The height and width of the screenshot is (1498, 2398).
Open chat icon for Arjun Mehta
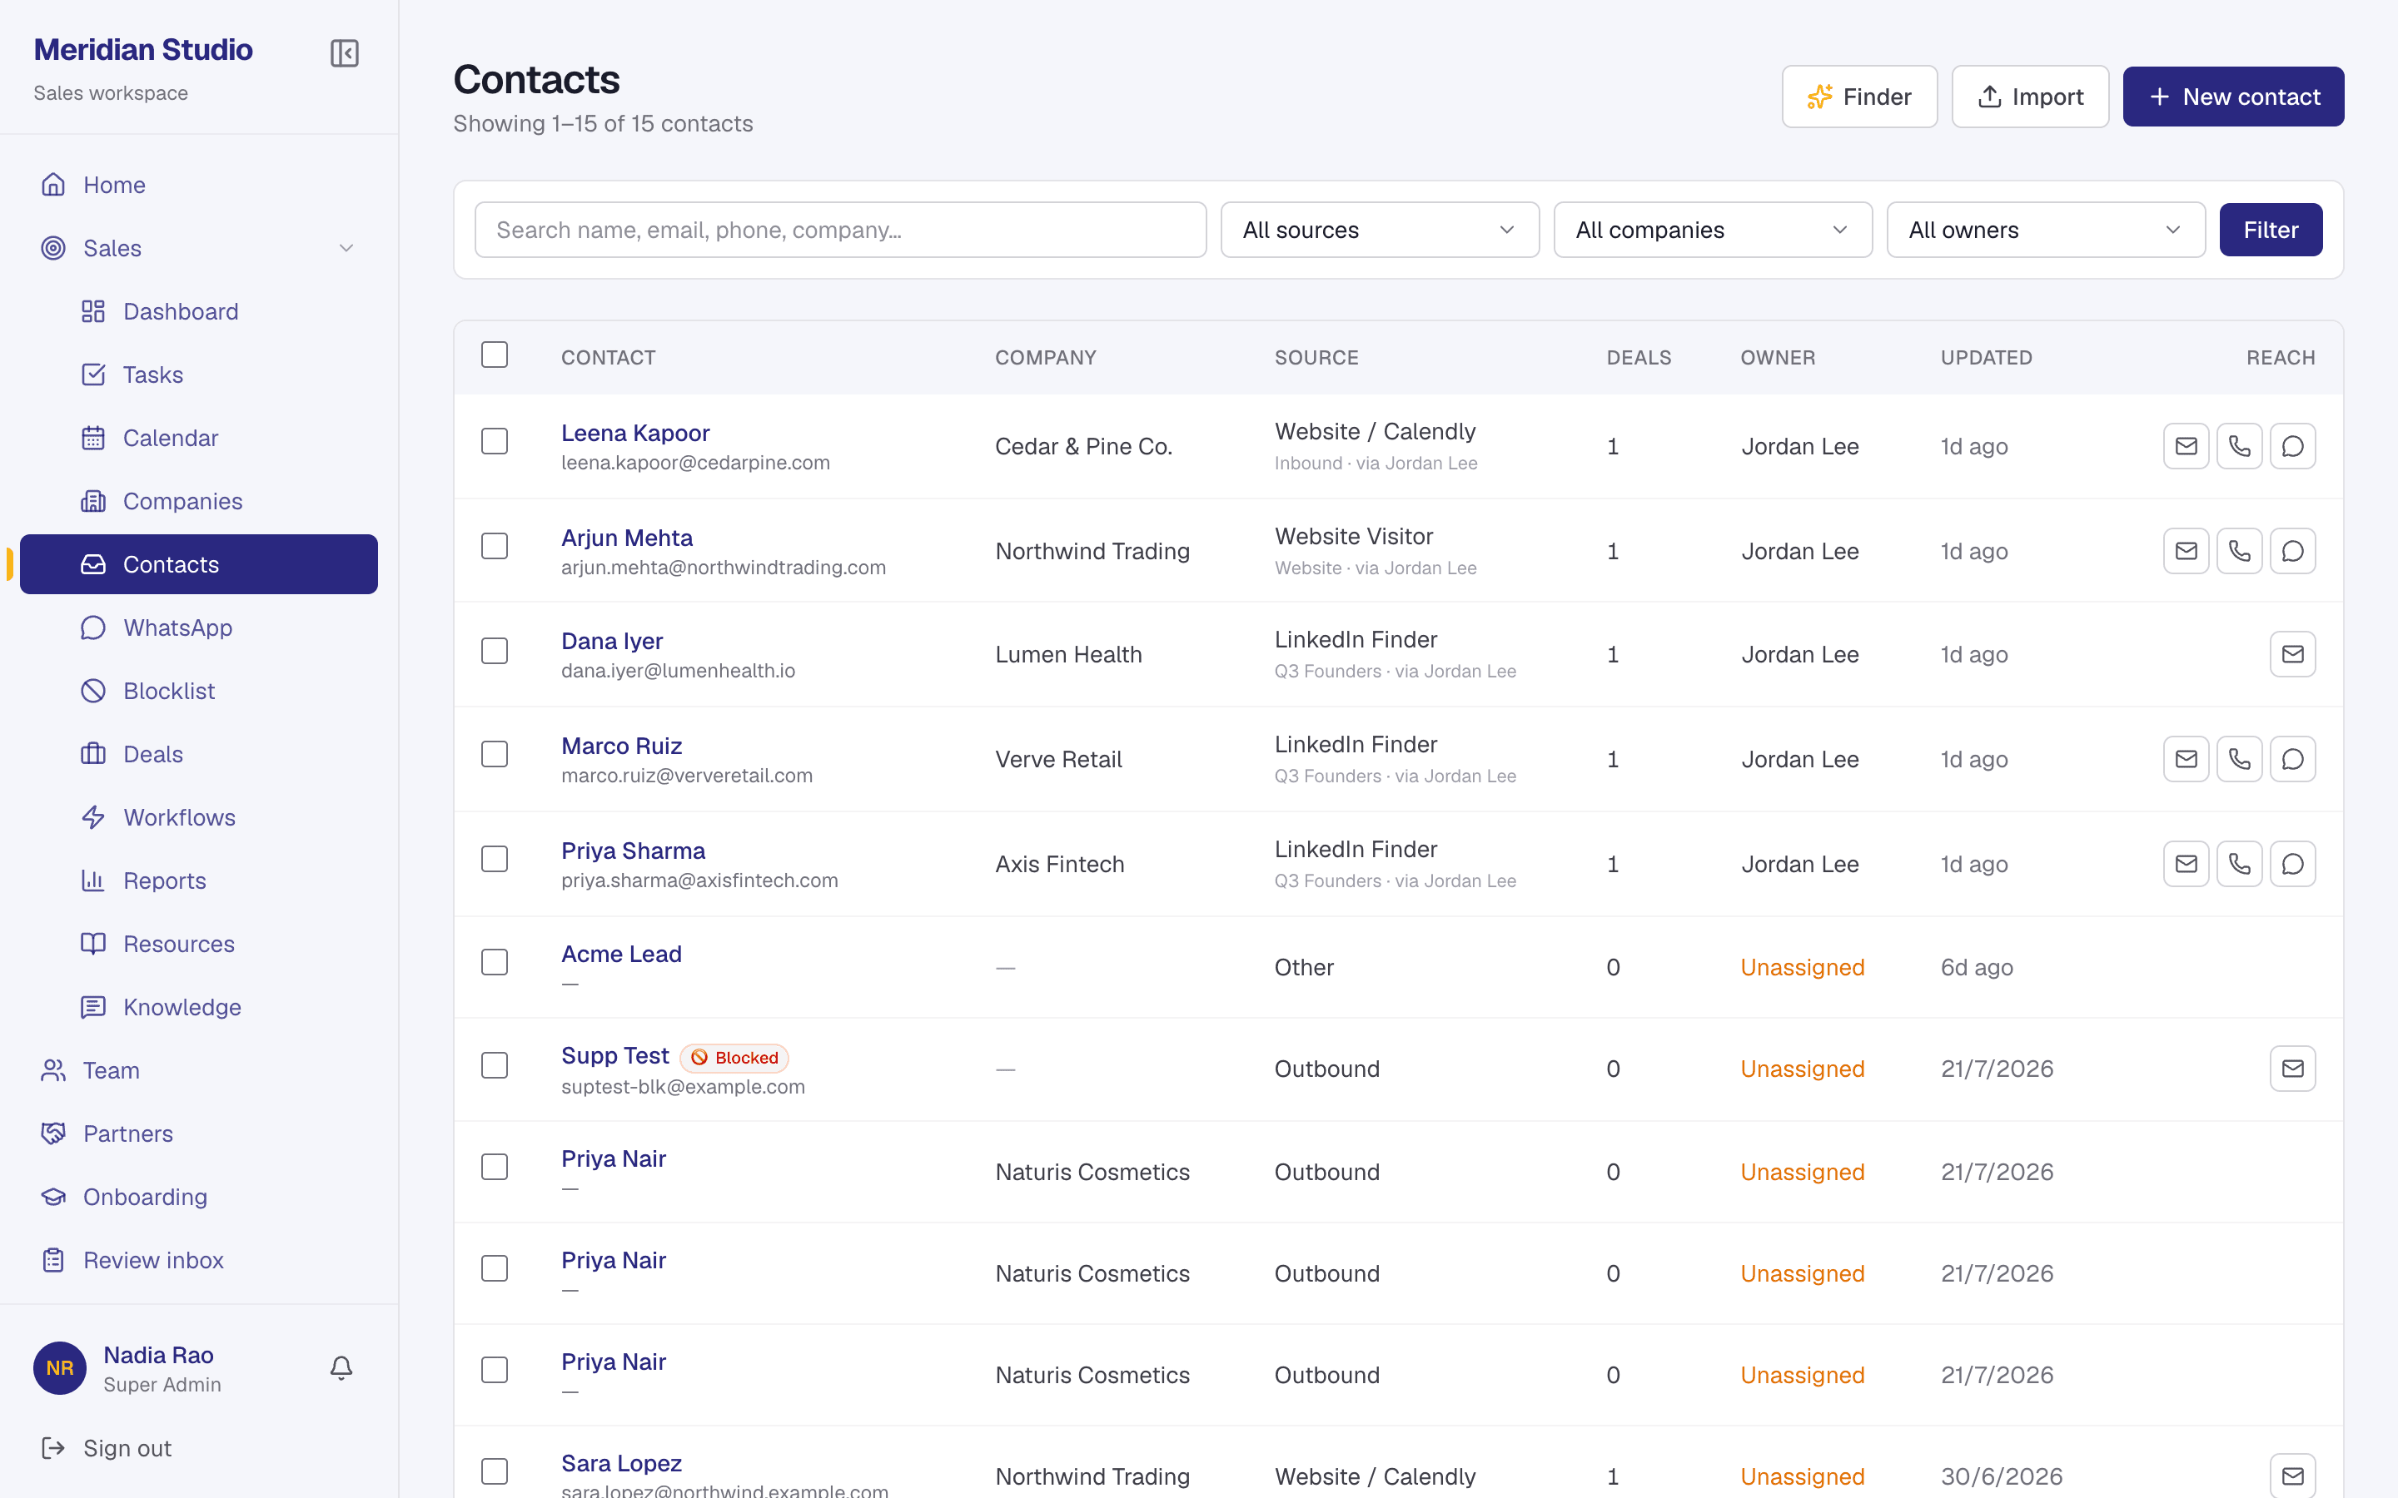tap(2293, 551)
